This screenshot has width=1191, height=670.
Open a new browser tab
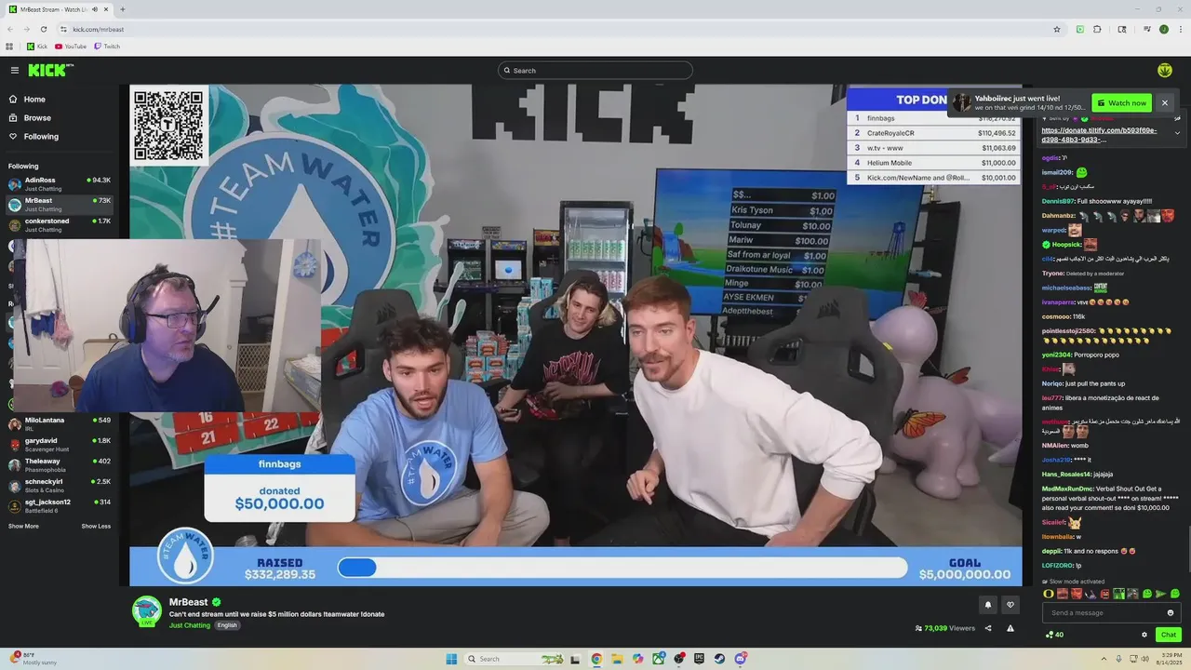pos(122,9)
